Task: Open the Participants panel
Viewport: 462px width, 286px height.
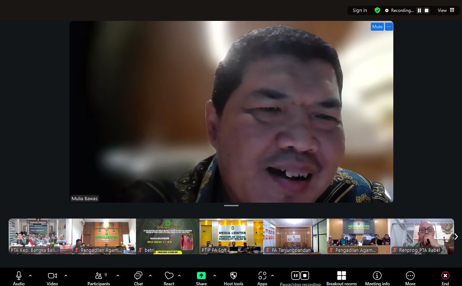Action: click(x=99, y=278)
